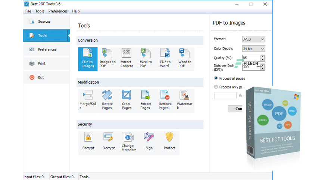Open the Preferences sidebar section

point(47,49)
